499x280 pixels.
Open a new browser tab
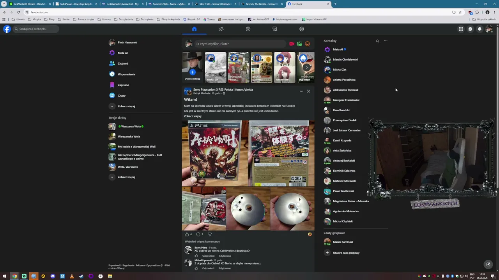click(335, 4)
